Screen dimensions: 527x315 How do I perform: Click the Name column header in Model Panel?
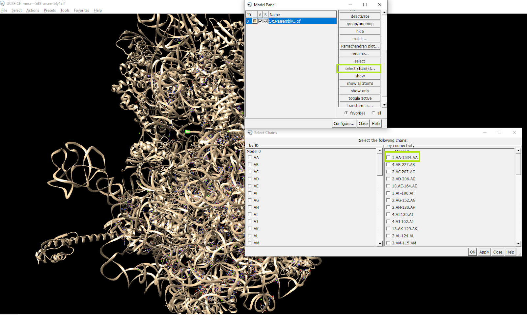(x=302, y=15)
